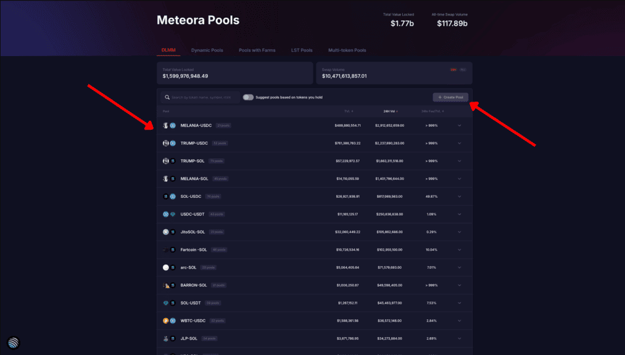Open the LST Pools tab
Screen dimensions: 625x355
click(x=302, y=50)
